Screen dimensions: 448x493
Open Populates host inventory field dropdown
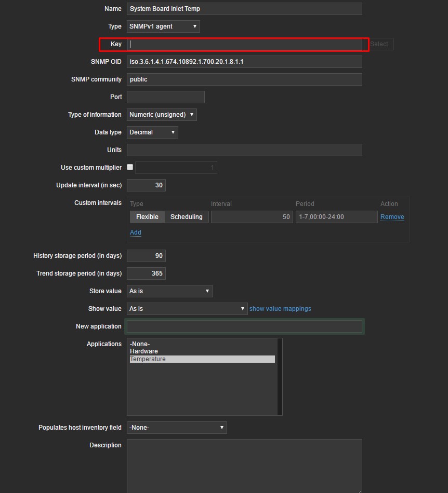pyautogui.click(x=177, y=428)
